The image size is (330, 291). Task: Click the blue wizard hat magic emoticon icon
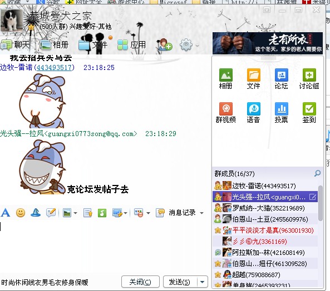36,213
